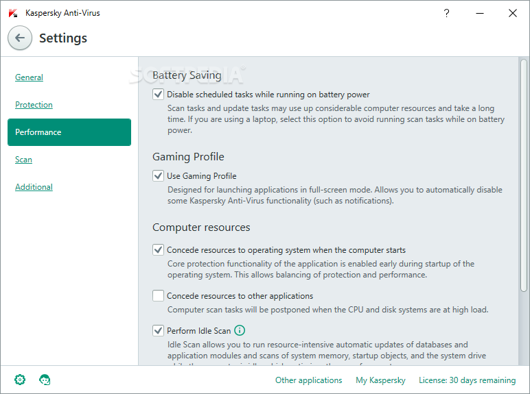Select the Performance section
The width and height of the screenshot is (530, 394).
(69, 132)
